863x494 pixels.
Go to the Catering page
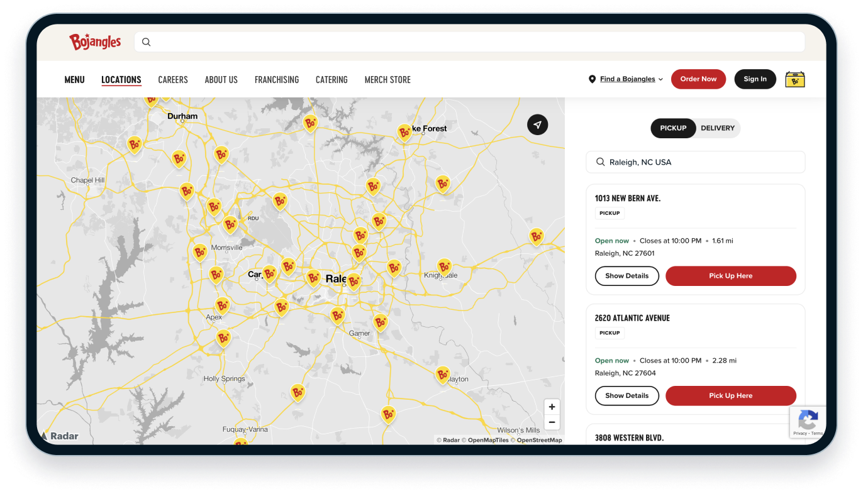point(331,80)
